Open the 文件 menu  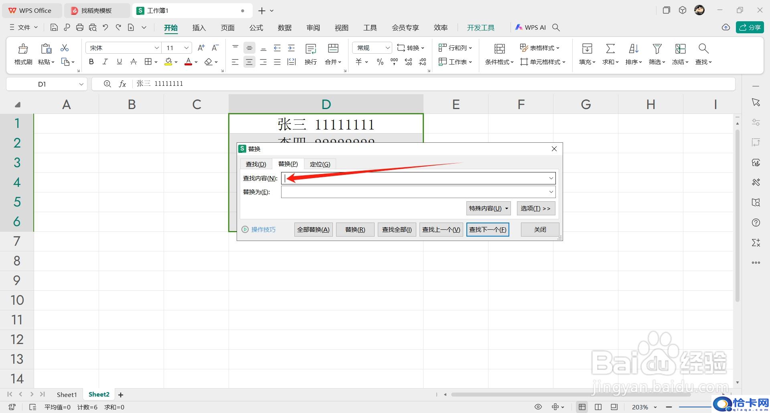(x=24, y=27)
